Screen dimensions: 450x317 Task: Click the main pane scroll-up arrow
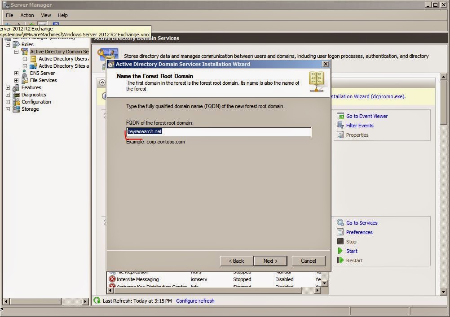[x=443, y=77]
